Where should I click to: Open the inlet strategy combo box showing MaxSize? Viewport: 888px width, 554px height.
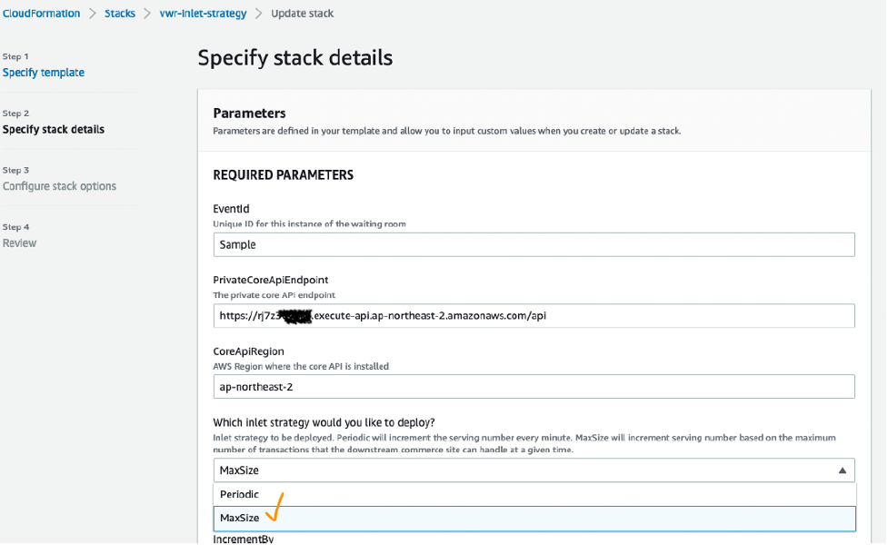click(x=534, y=470)
